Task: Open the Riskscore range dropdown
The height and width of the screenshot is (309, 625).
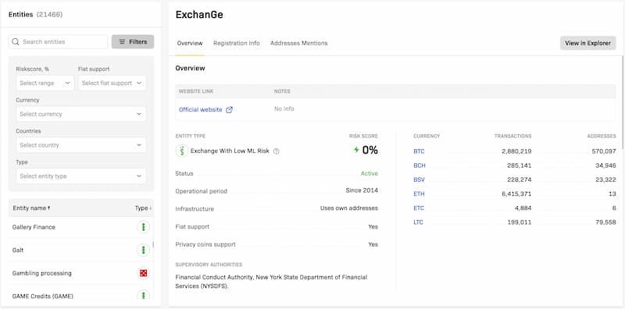Action: (x=45, y=83)
